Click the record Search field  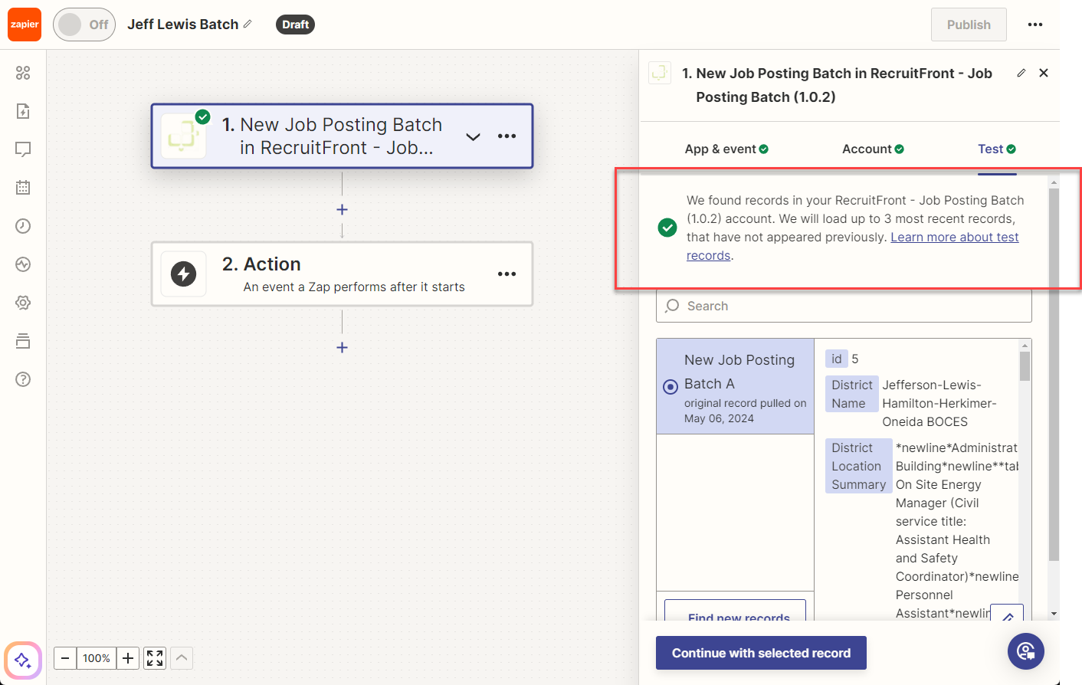pyautogui.click(x=844, y=306)
